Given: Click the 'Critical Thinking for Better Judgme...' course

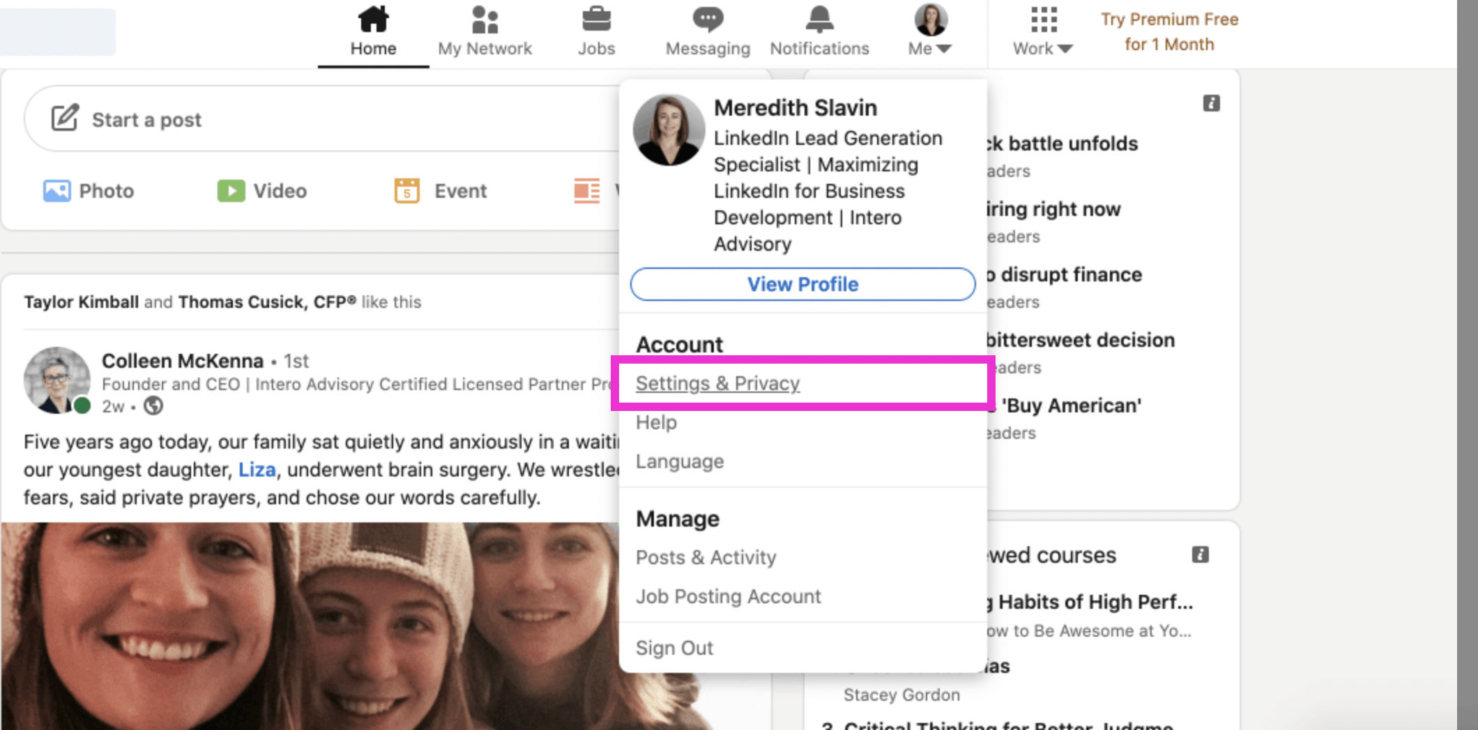Looking at the screenshot, I should (1008, 724).
